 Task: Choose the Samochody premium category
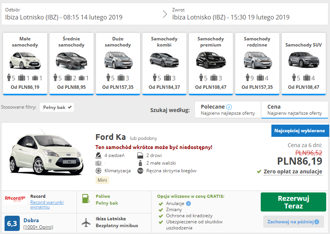click(x=210, y=64)
